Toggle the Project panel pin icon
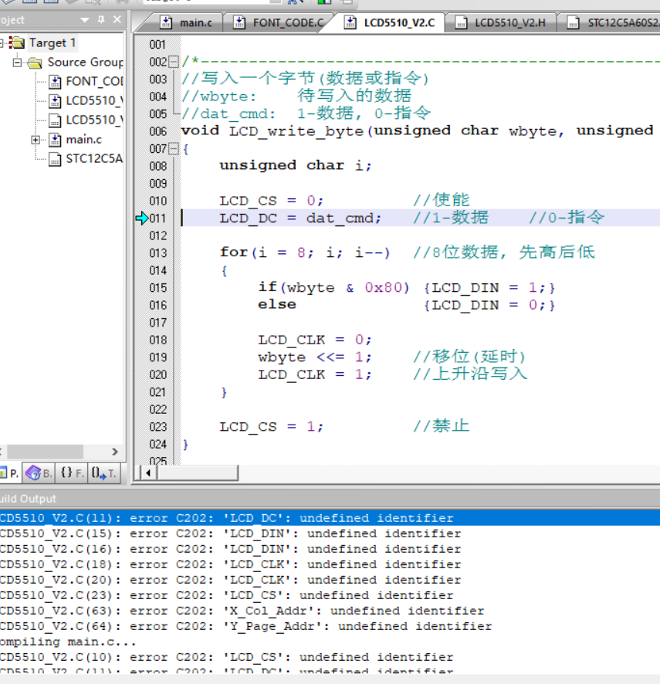Screen dimensions: 660x684 [101, 19]
